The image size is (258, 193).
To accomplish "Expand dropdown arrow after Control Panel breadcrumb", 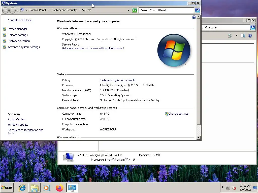I will (x=49, y=10).
